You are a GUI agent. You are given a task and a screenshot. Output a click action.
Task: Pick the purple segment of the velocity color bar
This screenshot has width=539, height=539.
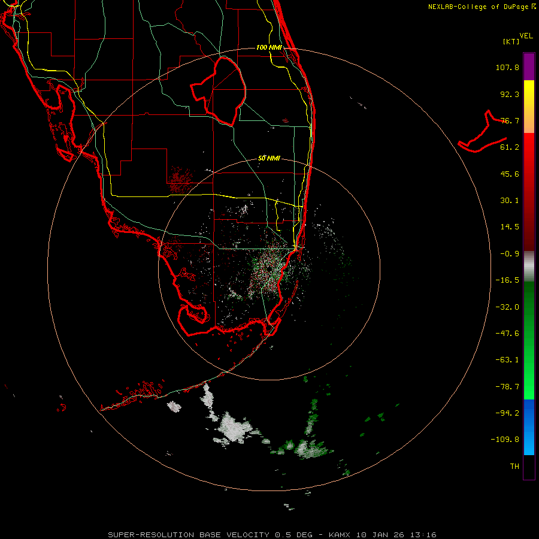pyautogui.click(x=529, y=66)
